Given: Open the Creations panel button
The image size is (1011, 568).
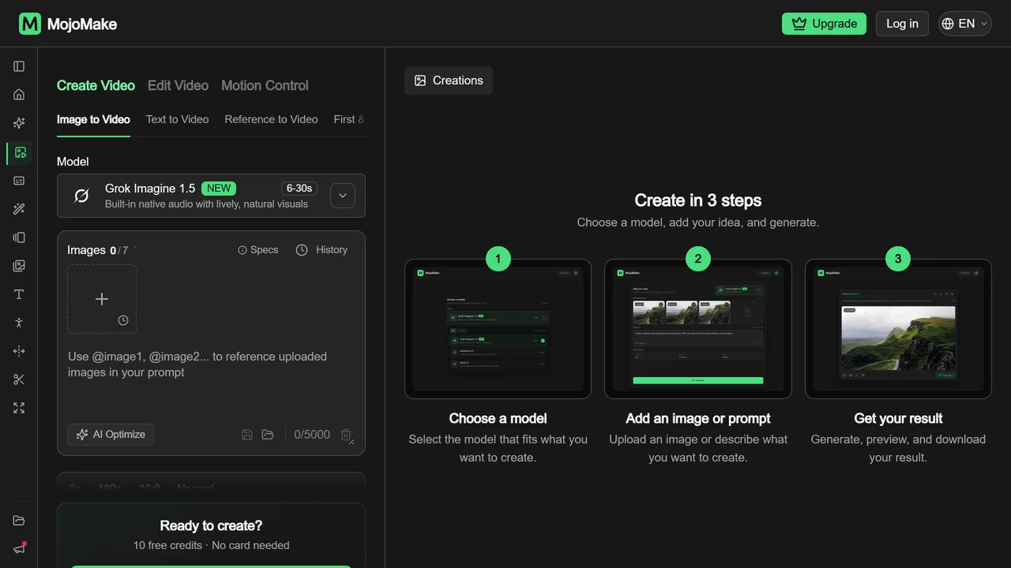Looking at the screenshot, I should pos(449,80).
